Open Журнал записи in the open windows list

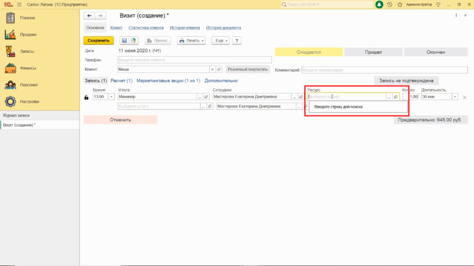(x=40, y=115)
